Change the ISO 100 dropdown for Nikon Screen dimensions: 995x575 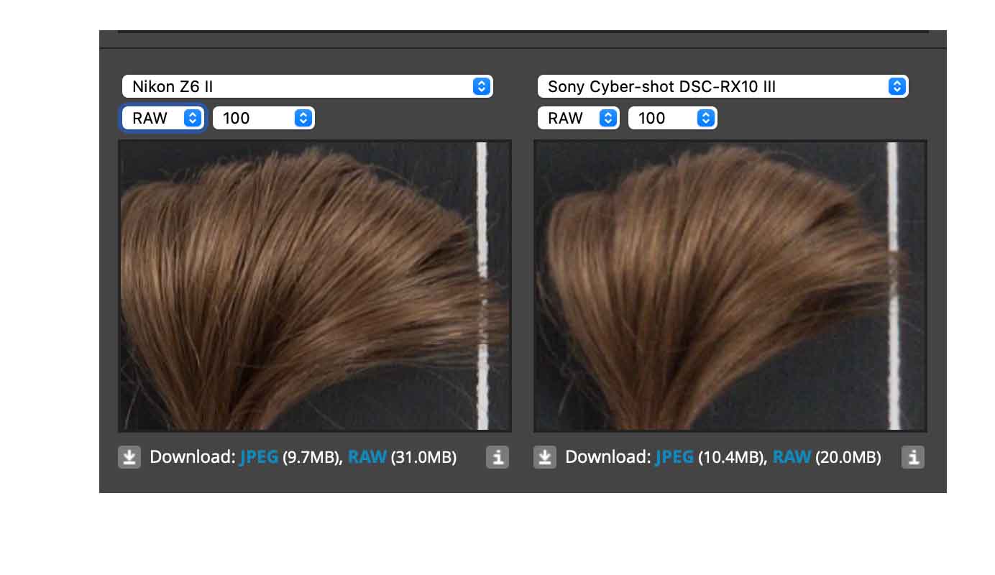pyautogui.click(x=264, y=119)
